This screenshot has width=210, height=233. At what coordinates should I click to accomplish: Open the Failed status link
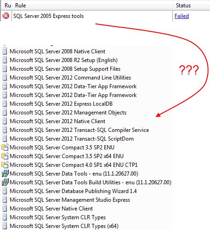pyautogui.click(x=182, y=16)
